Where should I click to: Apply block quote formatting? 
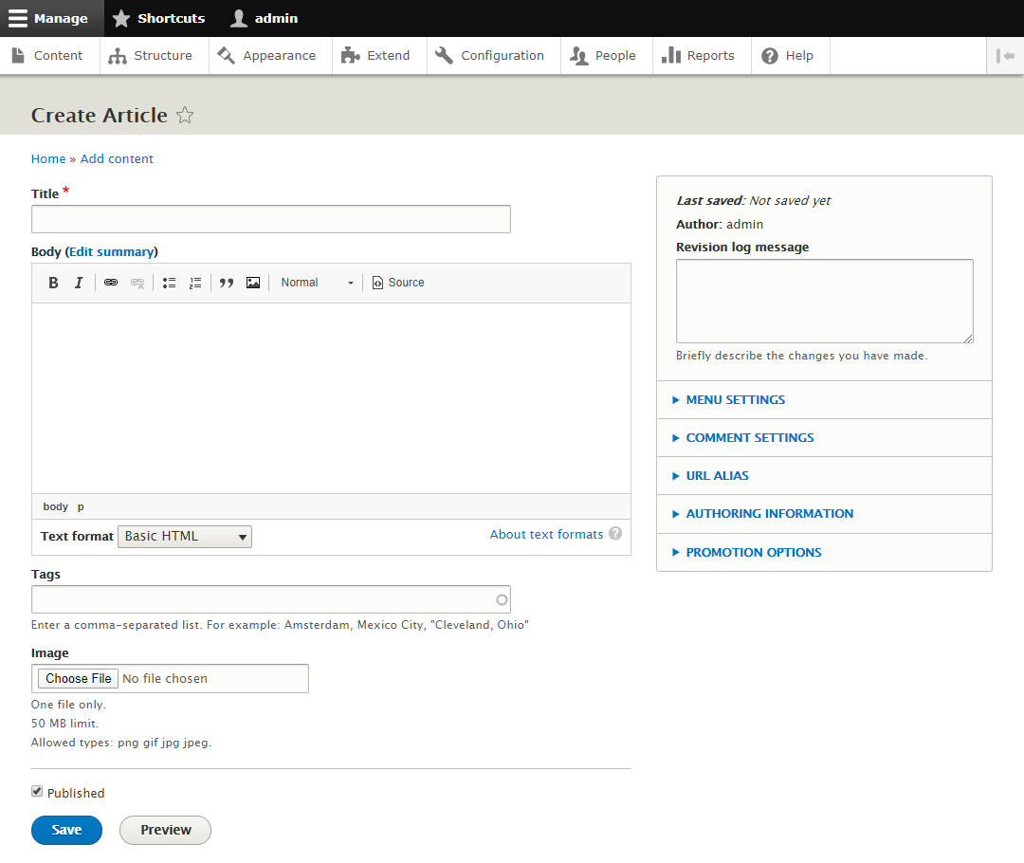pyautogui.click(x=227, y=283)
